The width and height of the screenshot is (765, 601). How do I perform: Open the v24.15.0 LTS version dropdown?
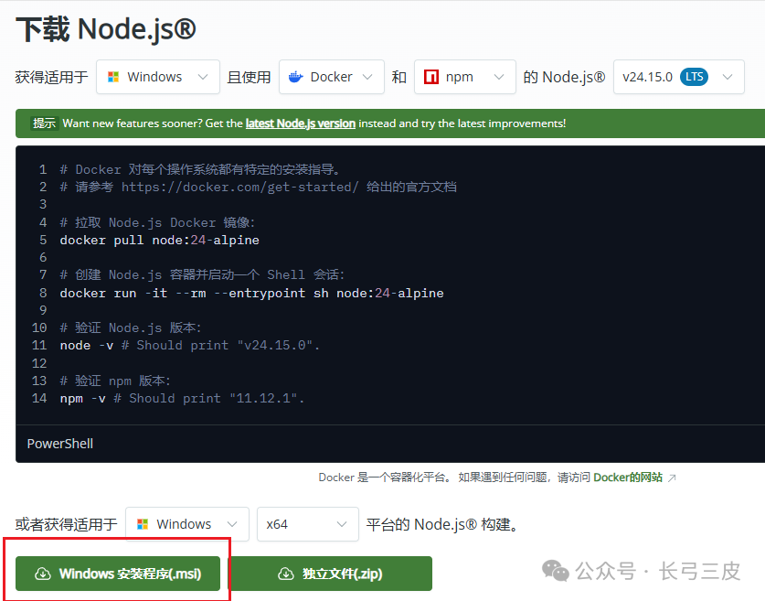[679, 77]
